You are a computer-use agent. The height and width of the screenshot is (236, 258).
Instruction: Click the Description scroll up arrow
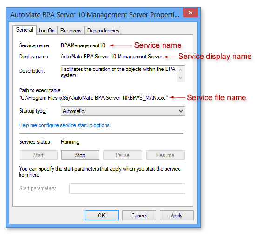pos(181,70)
